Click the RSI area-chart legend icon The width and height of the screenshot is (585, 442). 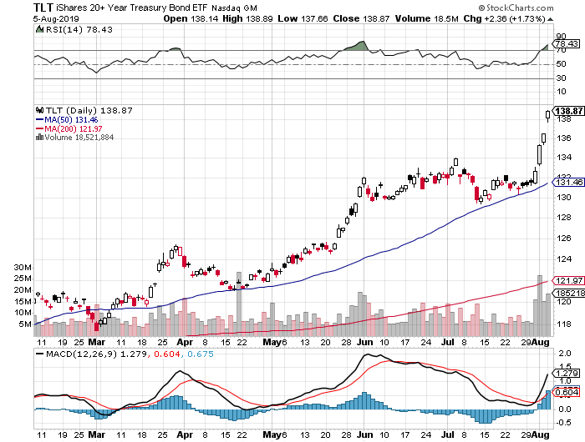39,29
